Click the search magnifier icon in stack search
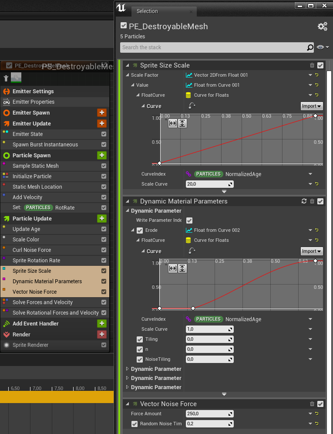The height and width of the screenshot is (434, 333). 310,47
